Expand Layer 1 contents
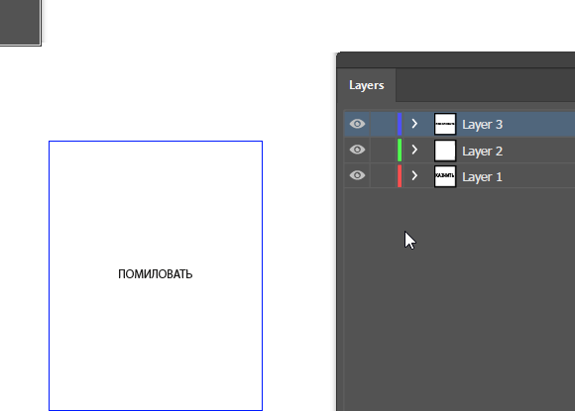Image resolution: width=575 pixels, height=411 pixels. (414, 176)
